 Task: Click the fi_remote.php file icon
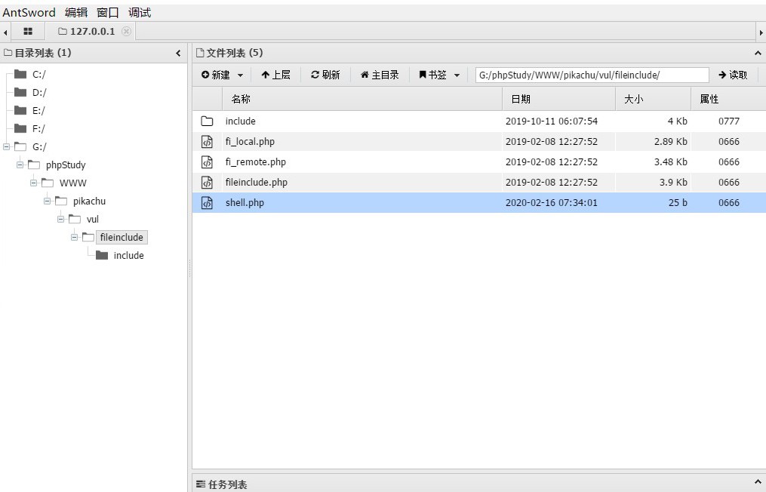207,161
